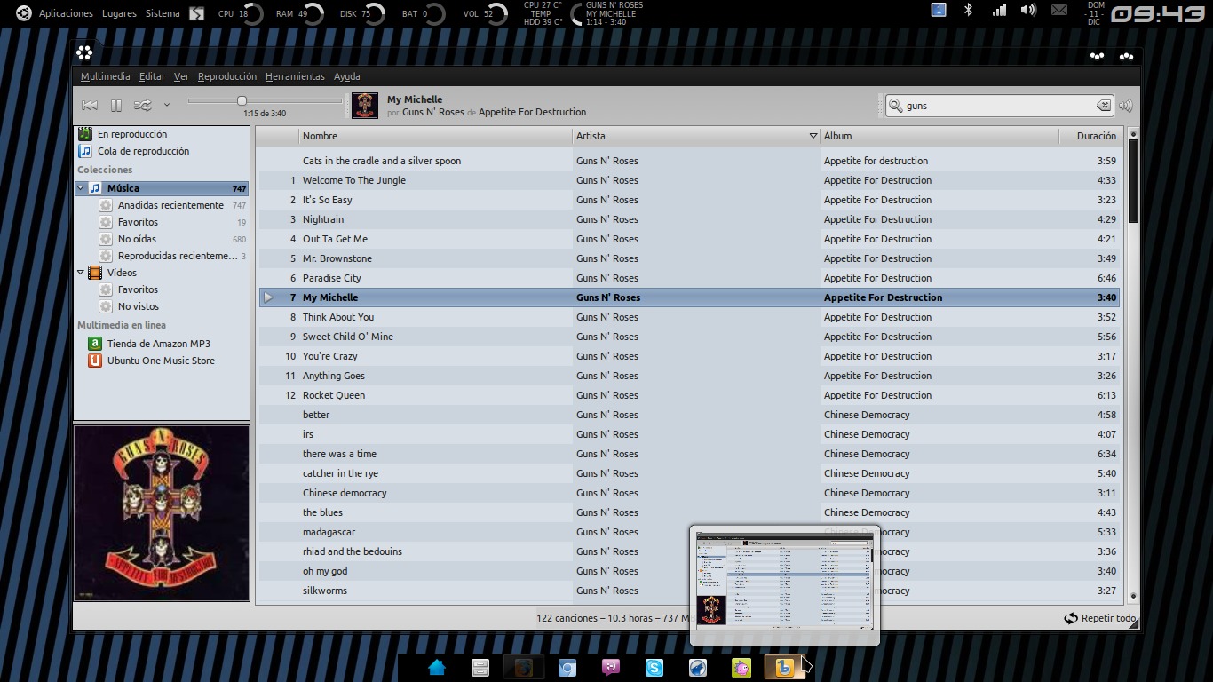Select song 'Chinese democracy' in Nombre column
The height and width of the screenshot is (682, 1213).
(345, 493)
